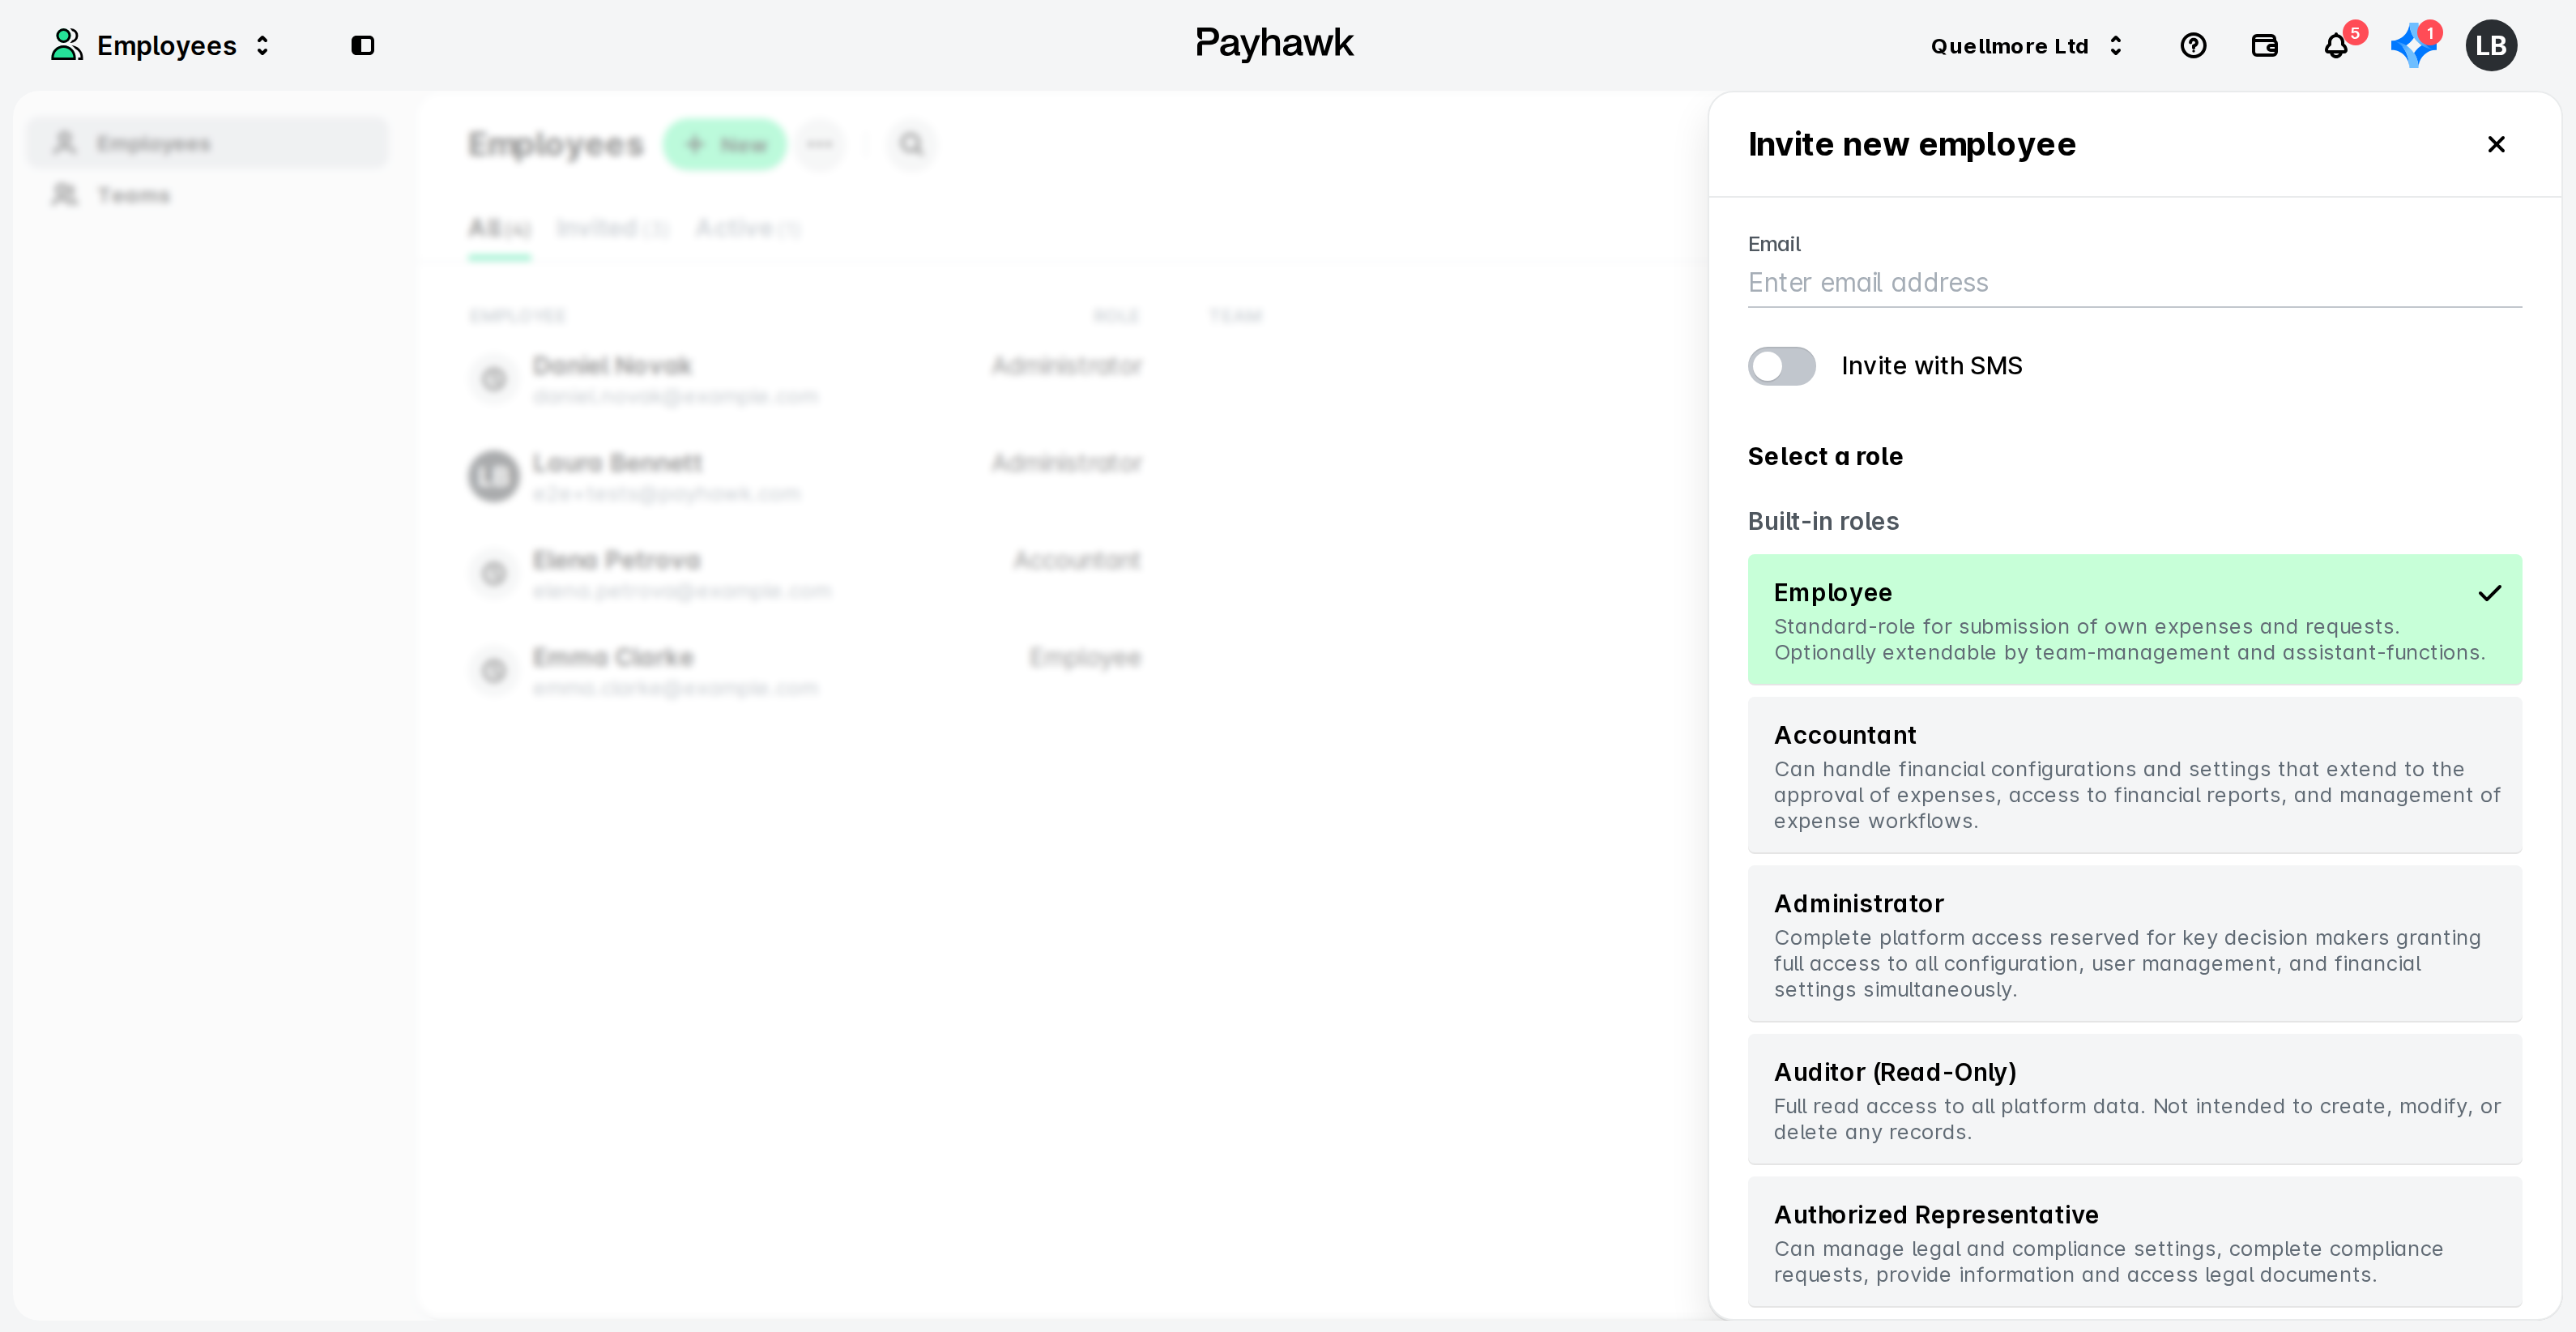Screen dimensions: 2576x1332
Task: Open the Quellmore Ltd company switcher
Action: [2025, 45]
